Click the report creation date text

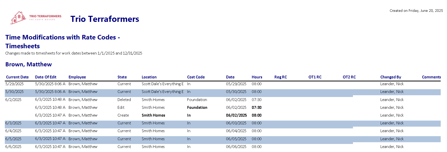pyautogui.click(x=416, y=11)
